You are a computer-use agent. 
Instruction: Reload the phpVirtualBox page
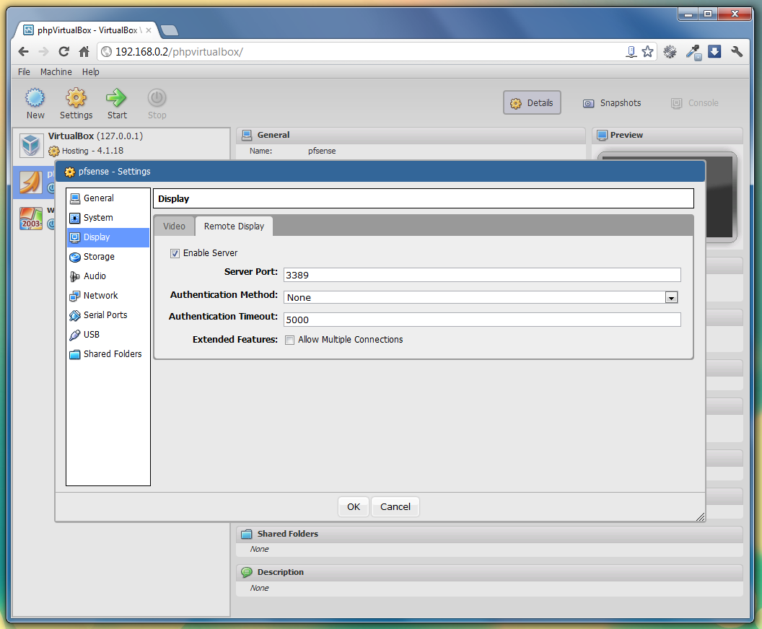(x=63, y=51)
